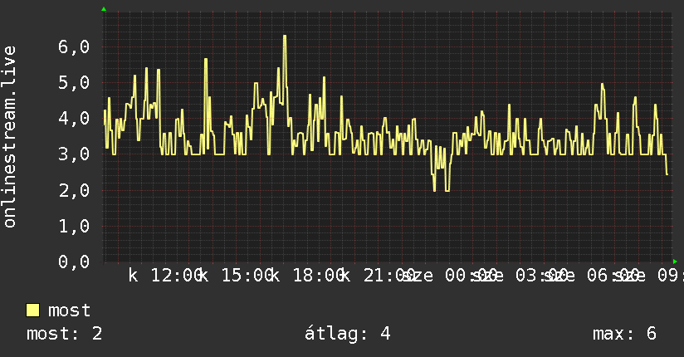Click the 'sze 00:00' time axis label
684x357 pixels.
449,276
